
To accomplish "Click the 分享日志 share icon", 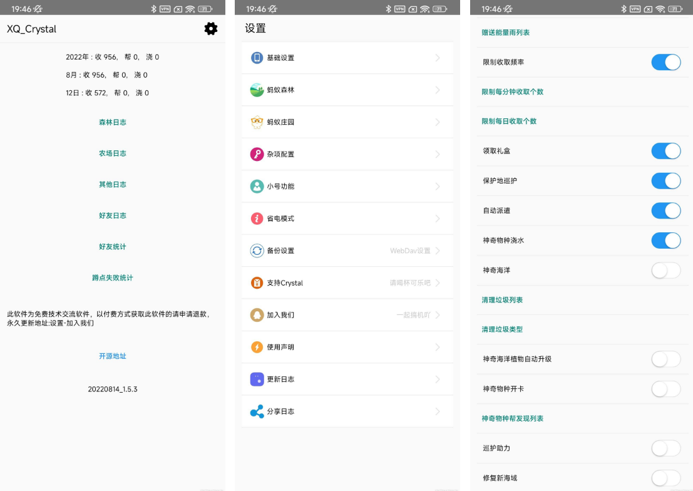I will point(257,411).
